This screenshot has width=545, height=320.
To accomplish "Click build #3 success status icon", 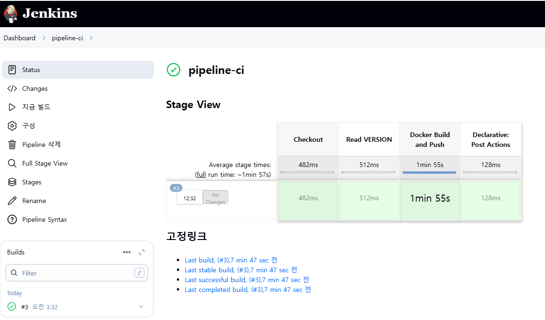I will [12, 306].
